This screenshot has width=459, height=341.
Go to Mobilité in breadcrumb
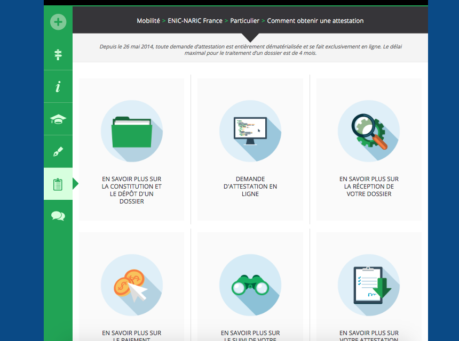click(x=148, y=21)
